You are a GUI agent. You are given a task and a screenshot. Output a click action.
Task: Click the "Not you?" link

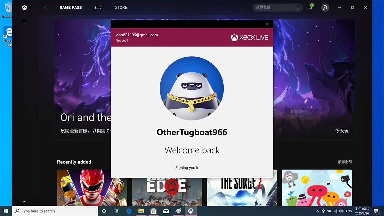click(122, 41)
